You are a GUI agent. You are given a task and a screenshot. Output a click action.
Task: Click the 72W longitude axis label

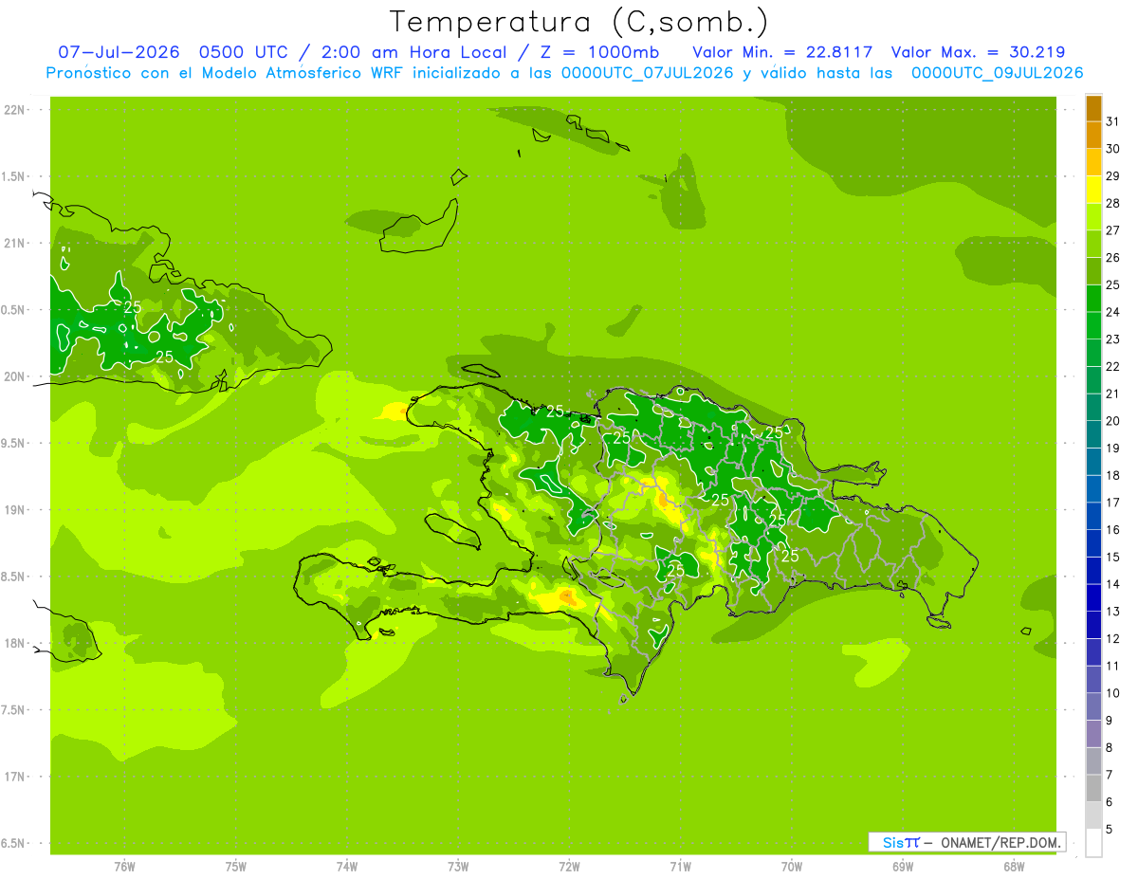click(x=569, y=867)
